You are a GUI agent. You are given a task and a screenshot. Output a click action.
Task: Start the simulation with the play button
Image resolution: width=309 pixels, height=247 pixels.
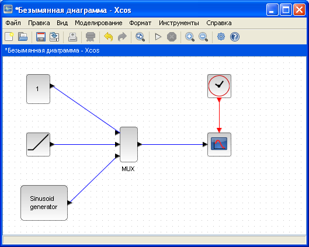pyautogui.click(x=158, y=37)
